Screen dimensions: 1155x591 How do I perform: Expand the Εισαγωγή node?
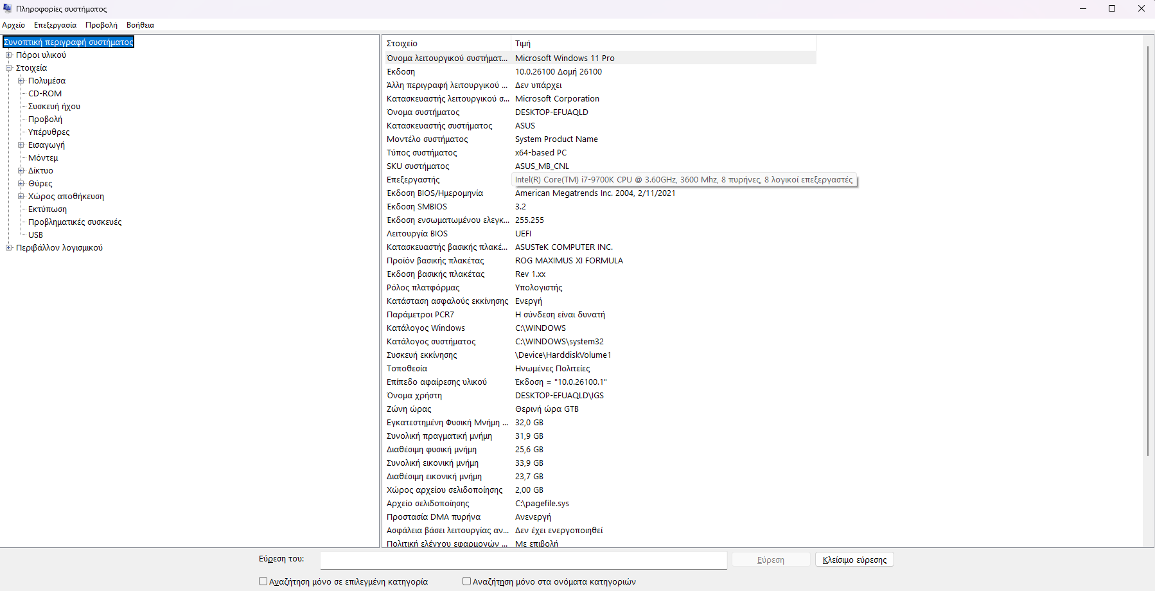21,145
